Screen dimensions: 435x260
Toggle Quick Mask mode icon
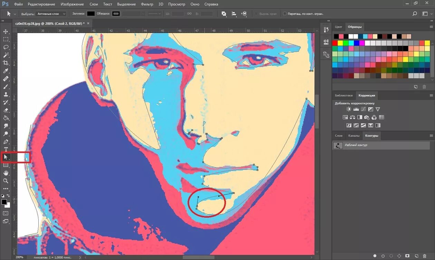[6, 213]
